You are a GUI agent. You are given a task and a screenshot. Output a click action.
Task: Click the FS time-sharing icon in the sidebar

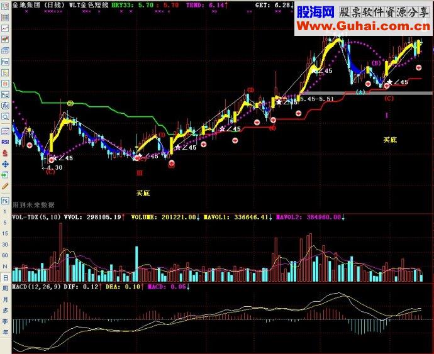5,201
